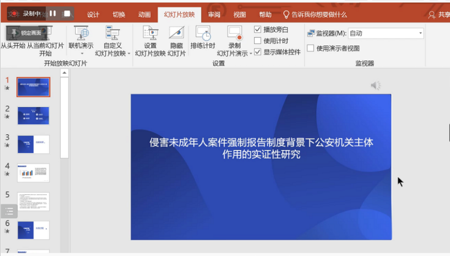450x256 pixels.
Task: Click the 录制幻灯片演示 record icon
Action: point(234,33)
